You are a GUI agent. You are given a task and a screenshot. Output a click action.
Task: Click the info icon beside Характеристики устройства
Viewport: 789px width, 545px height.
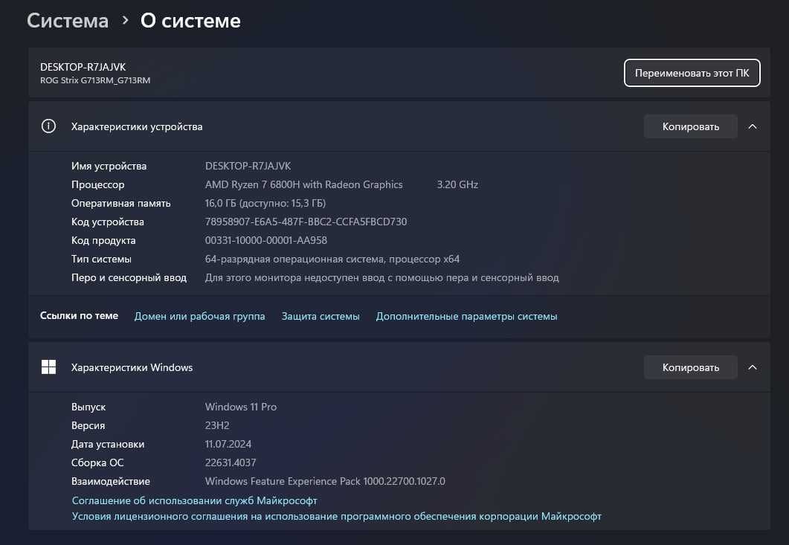(48, 126)
